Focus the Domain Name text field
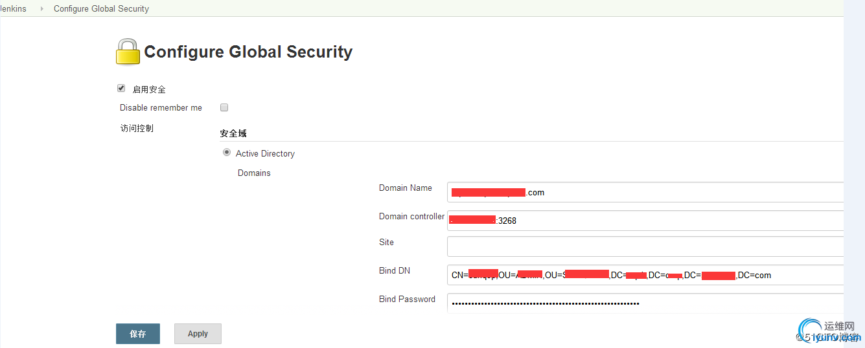Viewport: 865px width, 348px height. point(645,192)
